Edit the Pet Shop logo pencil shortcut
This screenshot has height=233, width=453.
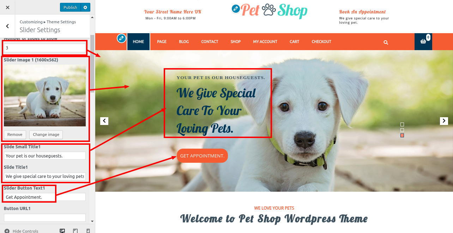click(236, 9)
